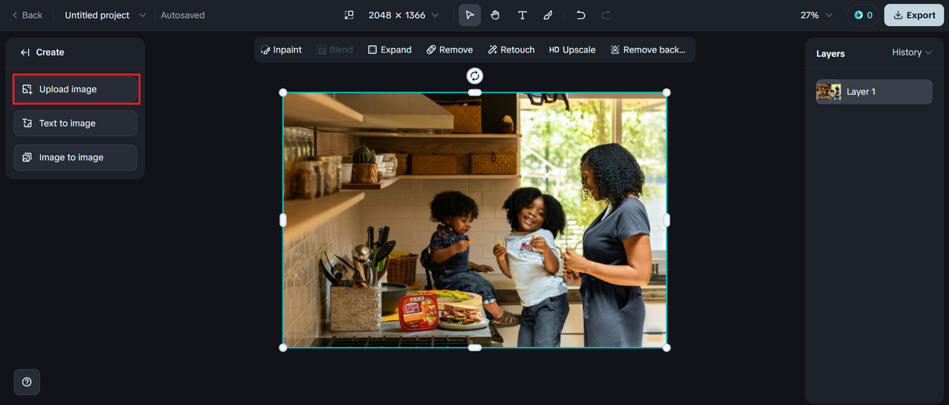Select Layer 1 in the layers list
Screen dimensions: 949x405
tap(874, 92)
